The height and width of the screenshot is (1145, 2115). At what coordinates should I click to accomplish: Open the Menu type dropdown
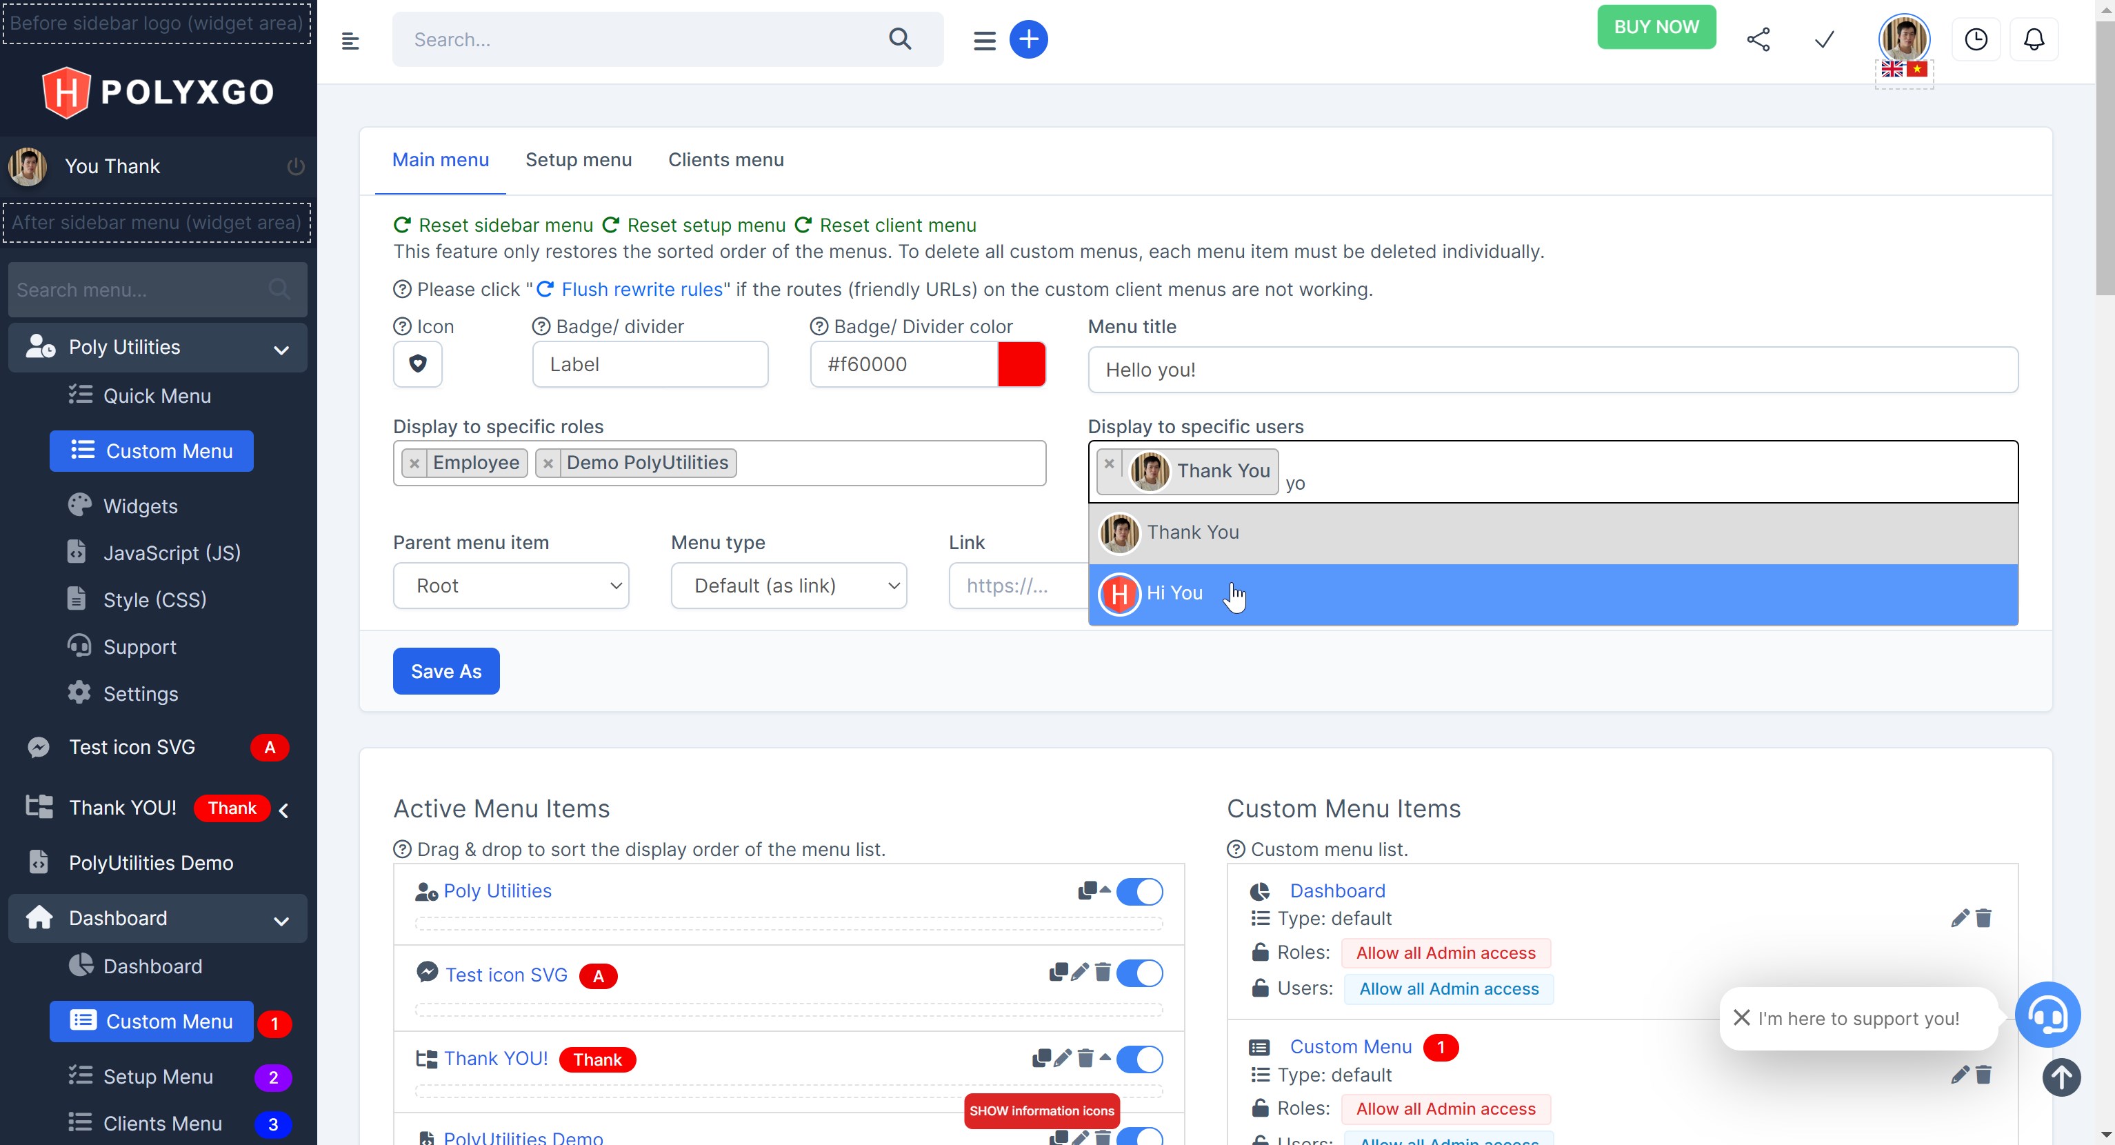tap(788, 586)
